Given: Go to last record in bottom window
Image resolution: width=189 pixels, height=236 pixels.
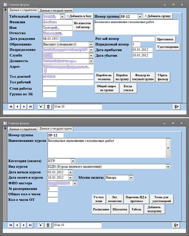Looking at the screenshot, I should click(x=30, y=225).
